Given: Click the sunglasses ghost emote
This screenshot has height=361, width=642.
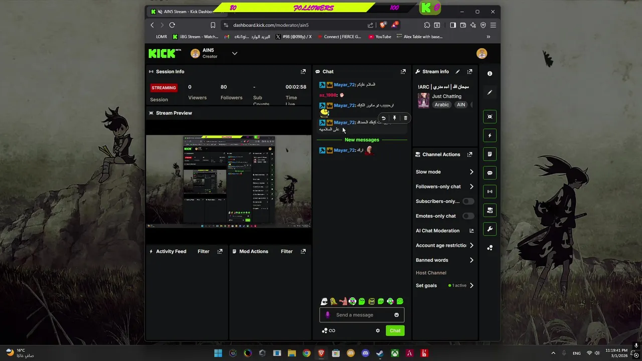Looking at the screenshot, I should point(324,301).
